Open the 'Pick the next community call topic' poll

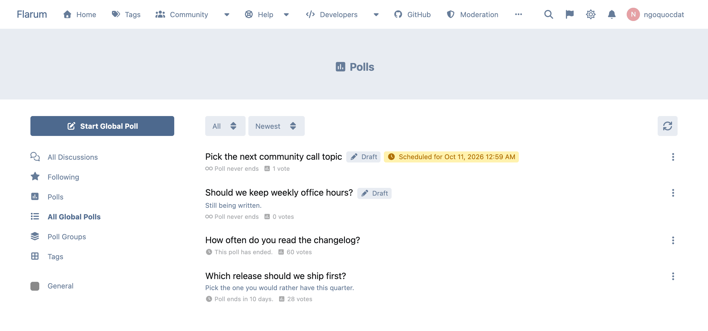click(x=274, y=156)
